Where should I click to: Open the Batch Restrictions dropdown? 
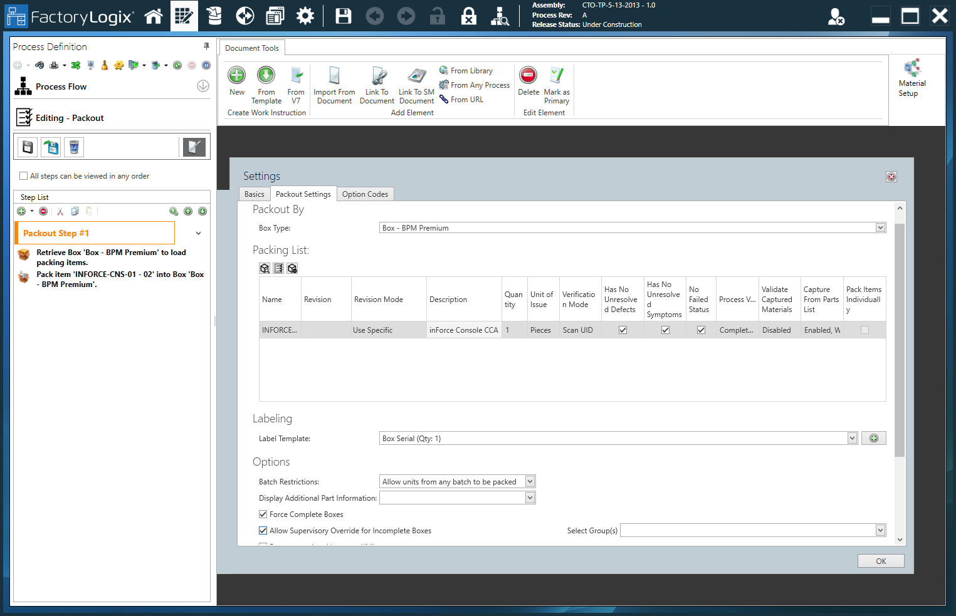[530, 481]
